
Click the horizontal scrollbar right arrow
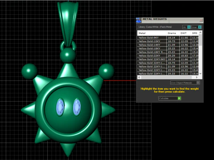tap(197, 77)
